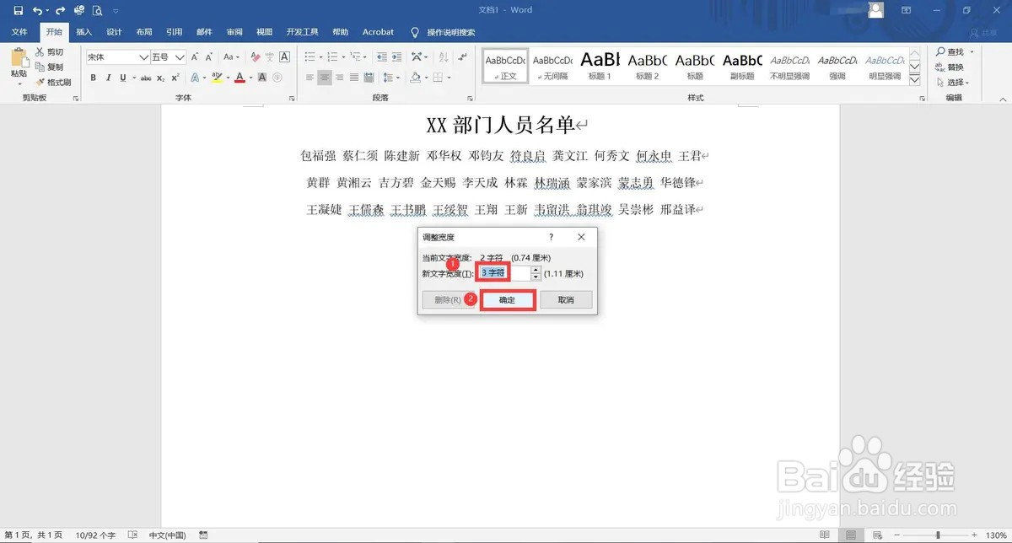Click the grow font size icon
The height and width of the screenshot is (543, 1012).
[x=195, y=56]
